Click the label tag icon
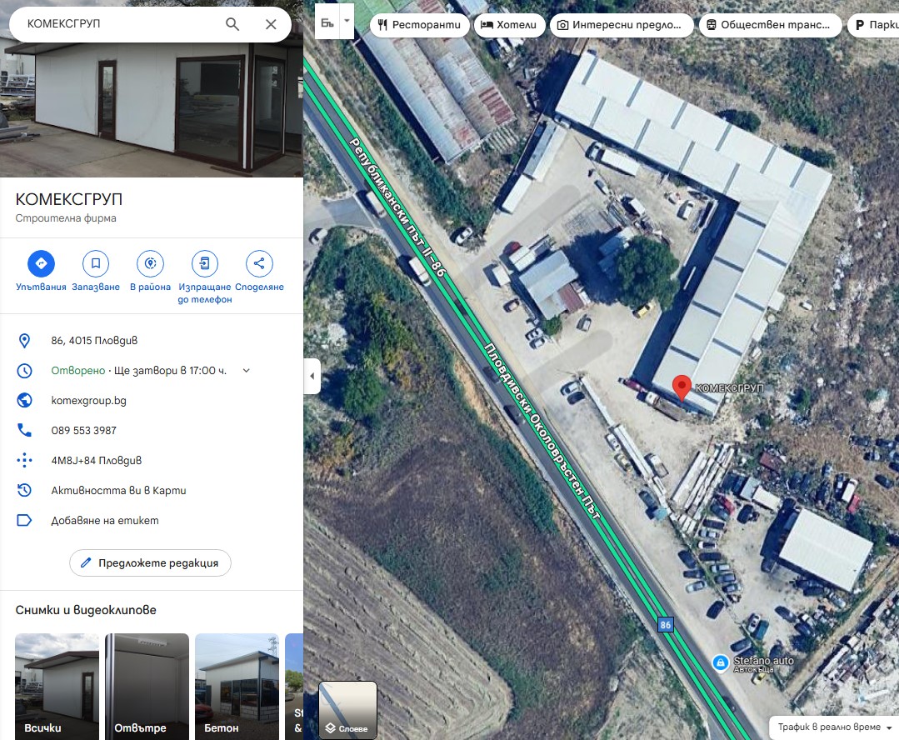Screen dimensions: 899x740 click(24, 520)
